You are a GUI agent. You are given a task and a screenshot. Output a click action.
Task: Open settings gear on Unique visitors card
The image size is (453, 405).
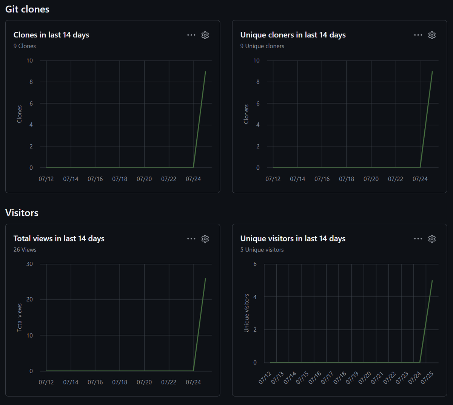coord(432,239)
